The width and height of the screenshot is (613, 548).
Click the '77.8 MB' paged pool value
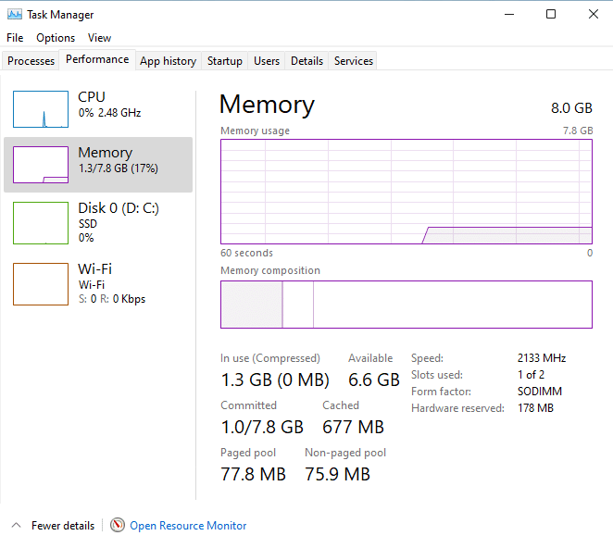(x=254, y=475)
